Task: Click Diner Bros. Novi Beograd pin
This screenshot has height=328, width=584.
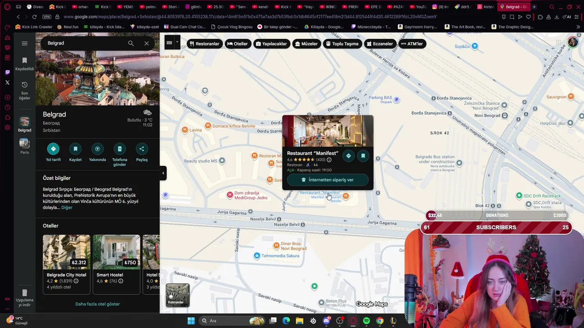Action: pyautogui.click(x=276, y=246)
